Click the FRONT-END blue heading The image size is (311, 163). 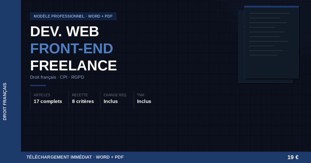click(72, 48)
